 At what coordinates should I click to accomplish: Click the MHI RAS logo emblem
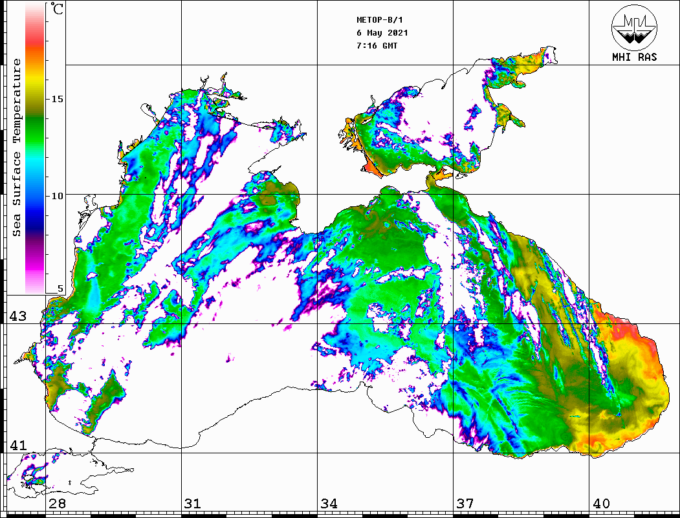click(634, 27)
